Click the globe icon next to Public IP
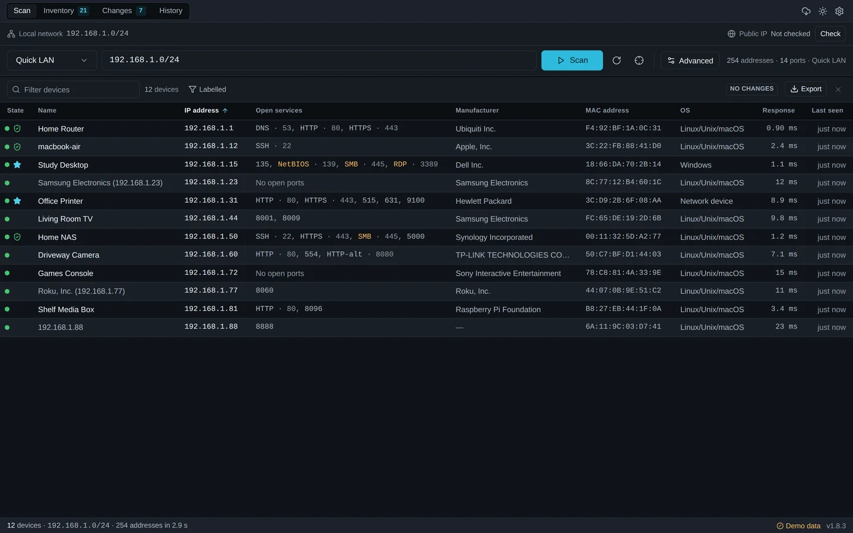Viewport: 853px width, 533px height. click(732, 34)
